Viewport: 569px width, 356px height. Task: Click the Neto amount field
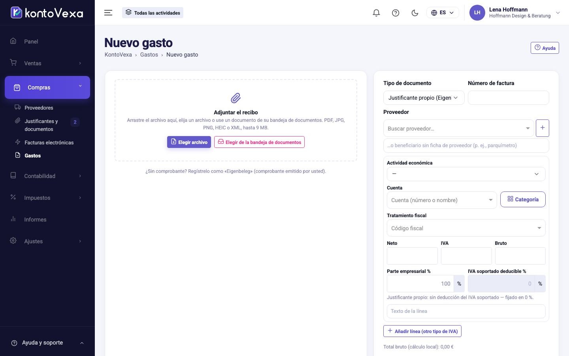[x=412, y=256]
